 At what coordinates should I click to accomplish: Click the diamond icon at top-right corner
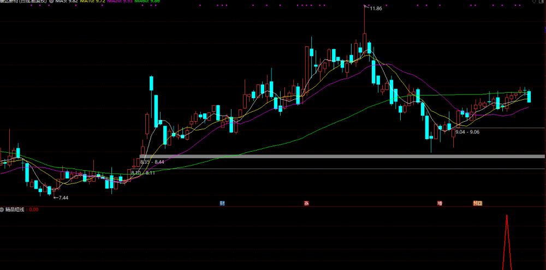click(535, 2)
